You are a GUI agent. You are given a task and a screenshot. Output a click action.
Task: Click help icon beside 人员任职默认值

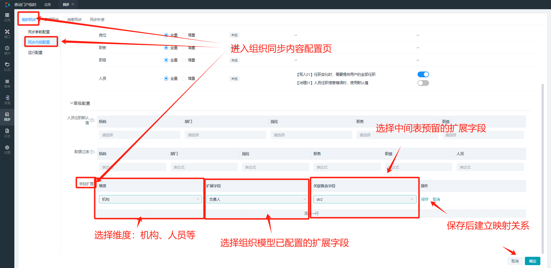point(92,120)
